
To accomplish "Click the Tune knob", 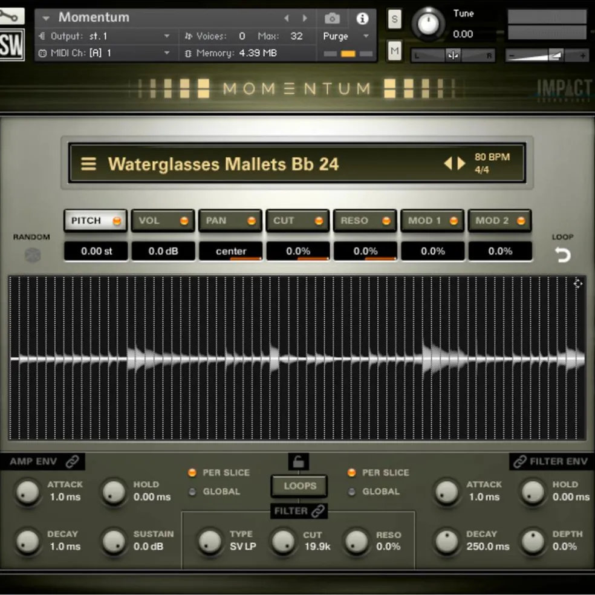I will pyautogui.click(x=428, y=24).
